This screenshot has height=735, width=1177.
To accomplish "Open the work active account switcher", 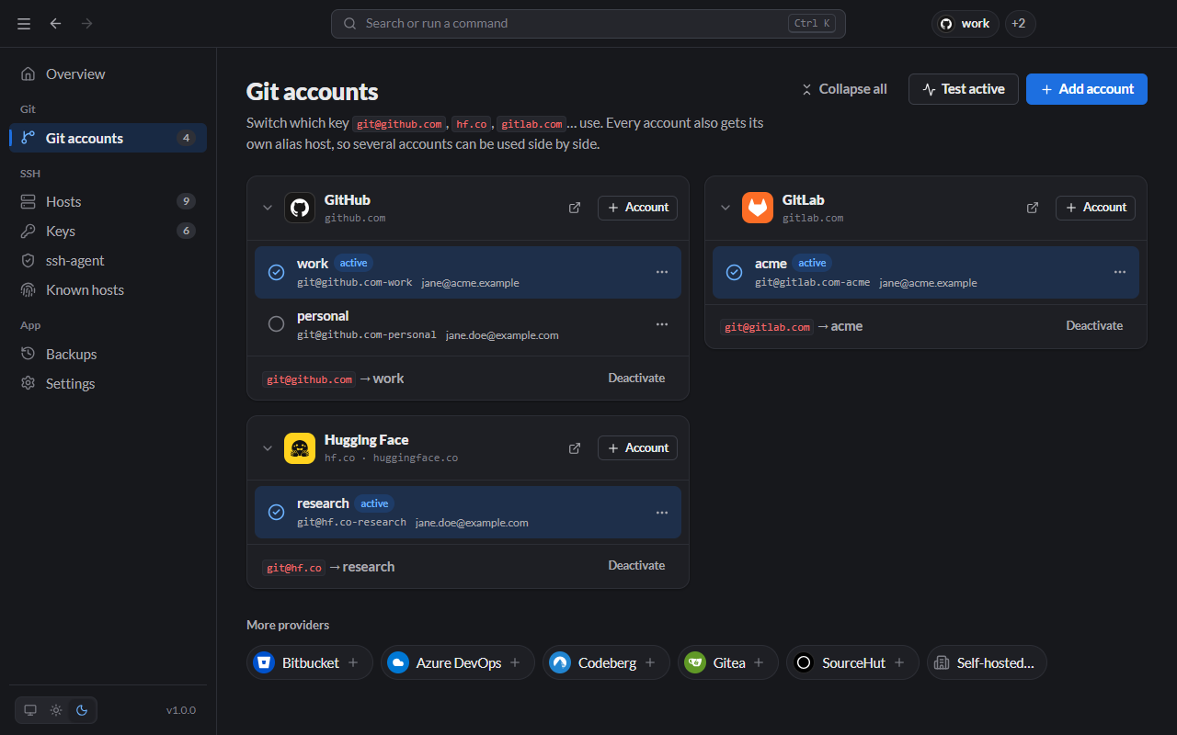I will click(x=966, y=24).
